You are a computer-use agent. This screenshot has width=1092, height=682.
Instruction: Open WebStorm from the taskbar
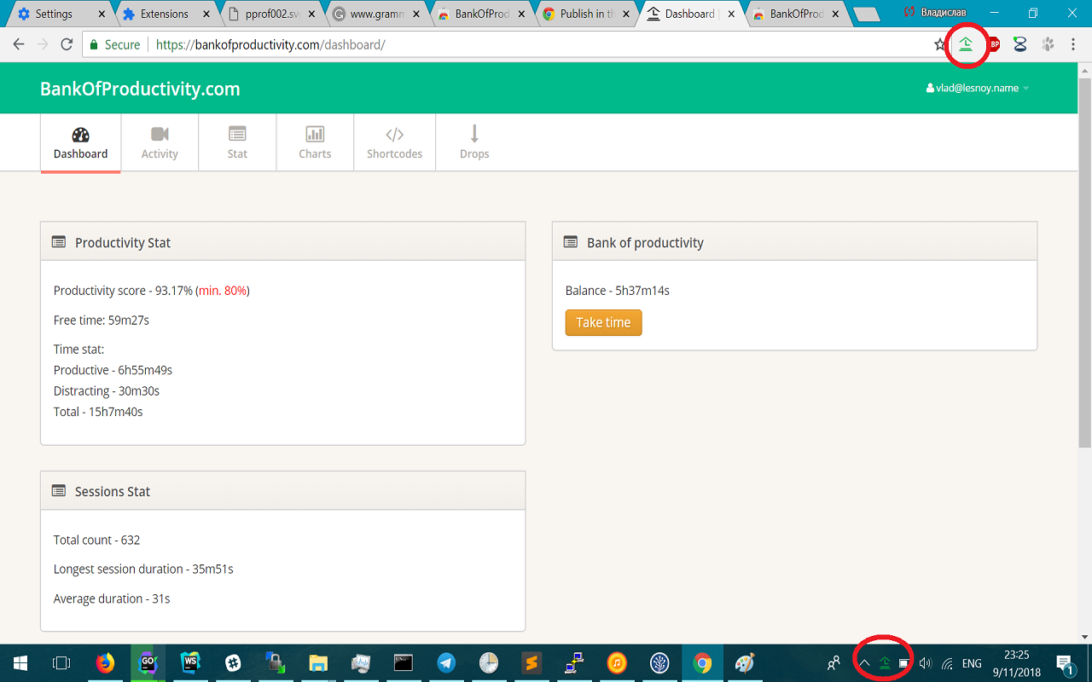(x=190, y=663)
